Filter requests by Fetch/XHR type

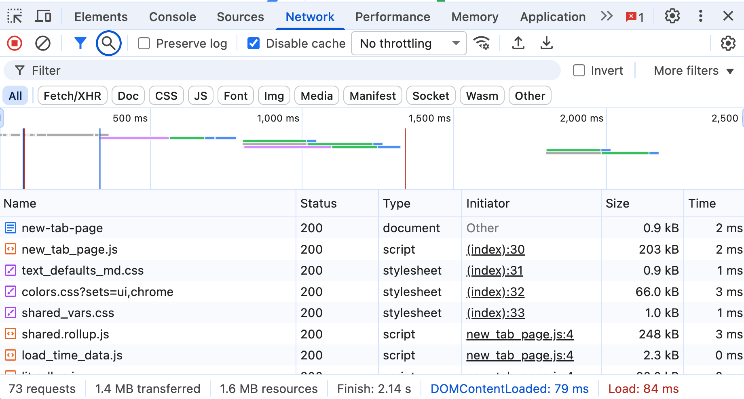(x=72, y=96)
